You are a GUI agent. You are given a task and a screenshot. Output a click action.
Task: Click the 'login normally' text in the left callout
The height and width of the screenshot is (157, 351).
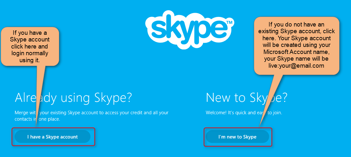point(30,54)
